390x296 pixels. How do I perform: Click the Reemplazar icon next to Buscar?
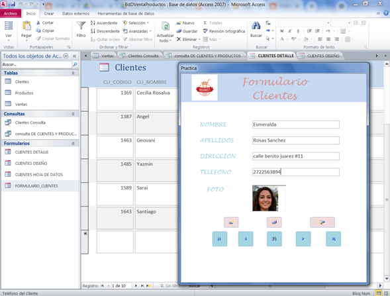(268, 23)
